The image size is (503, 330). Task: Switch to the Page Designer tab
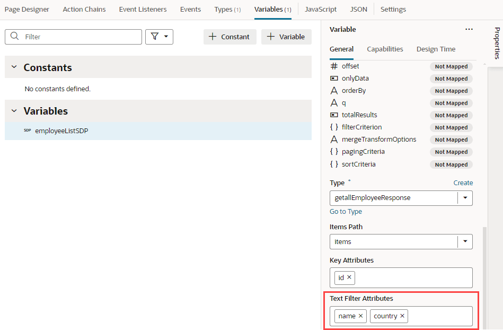click(27, 10)
